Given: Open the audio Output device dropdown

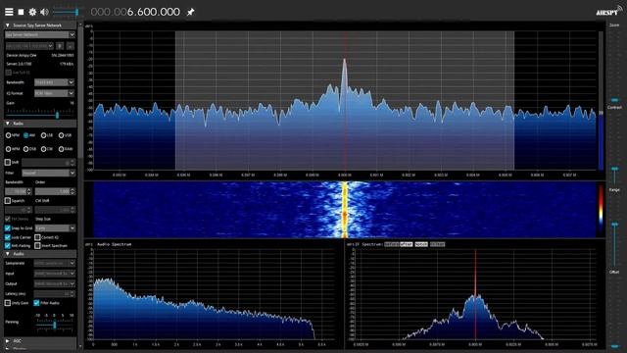Looking at the screenshot, I should click(x=55, y=283).
